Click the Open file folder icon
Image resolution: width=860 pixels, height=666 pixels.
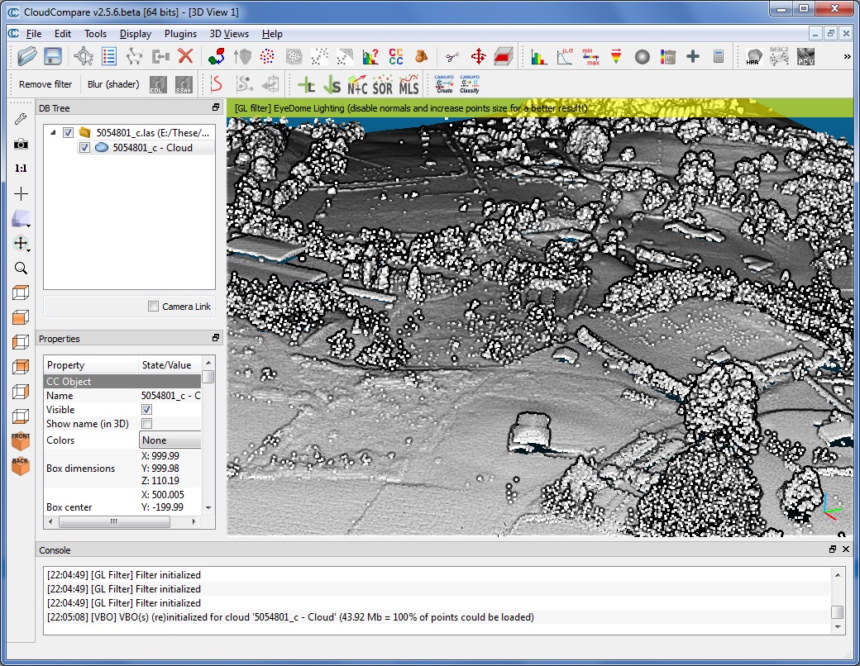tap(27, 56)
